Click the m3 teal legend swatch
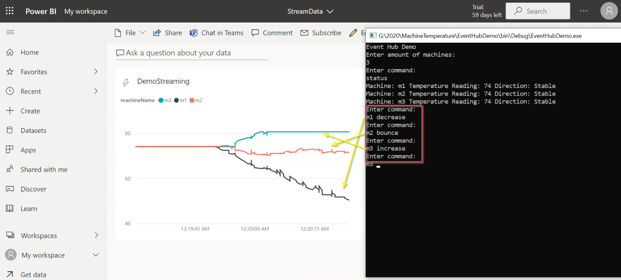 pyautogui.click(x=161, y=100)
